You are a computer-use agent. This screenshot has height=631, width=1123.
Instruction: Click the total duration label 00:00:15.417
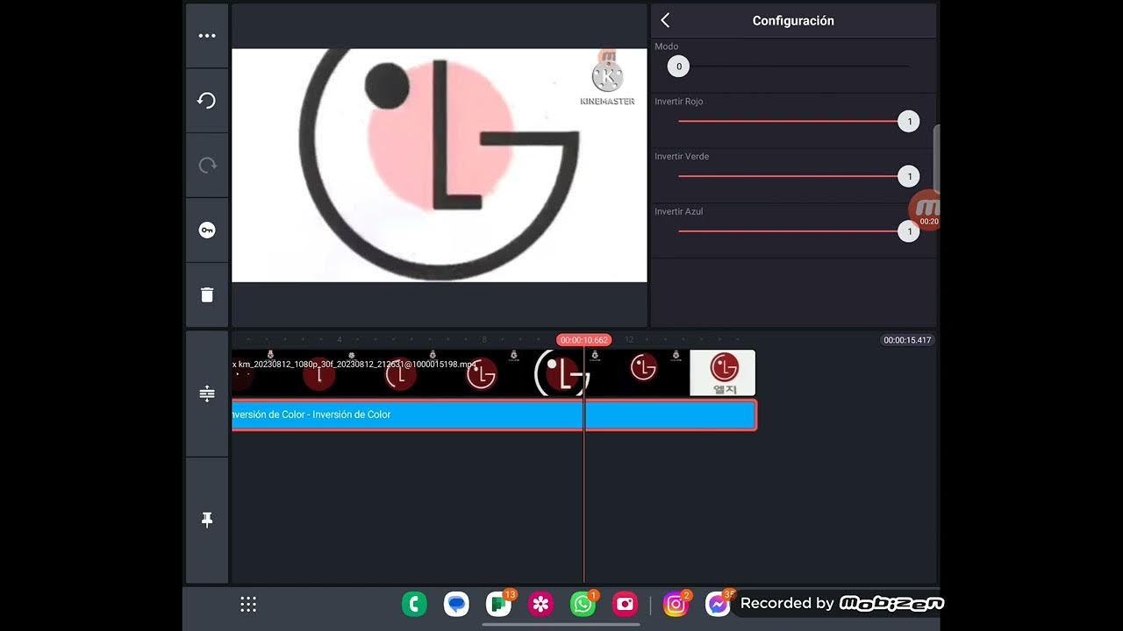coord(907,340)
